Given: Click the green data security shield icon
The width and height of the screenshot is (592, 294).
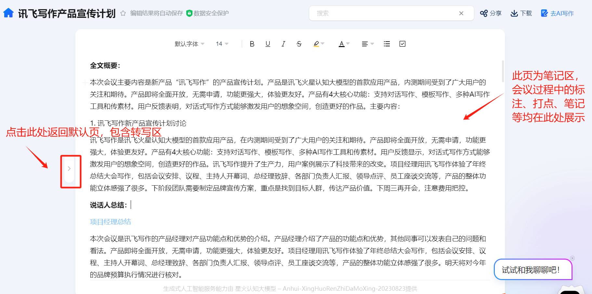Looking at the screenshot, I should 189,13.
